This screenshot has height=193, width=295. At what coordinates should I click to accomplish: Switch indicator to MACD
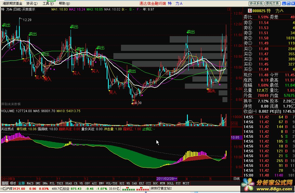tap(30, 183)
